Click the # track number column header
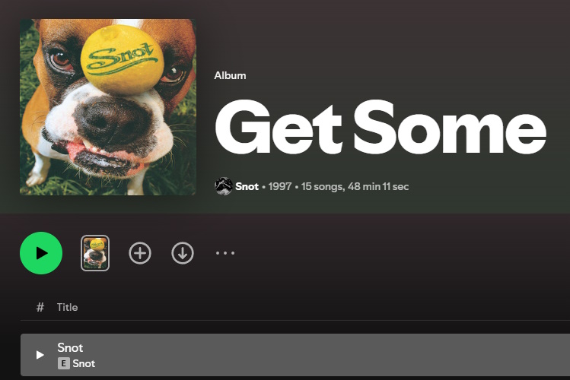 40,307
